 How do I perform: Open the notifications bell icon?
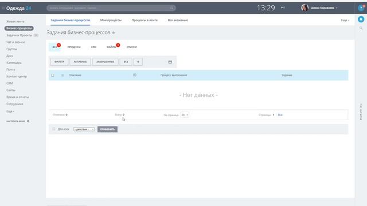click(x=361, y=19)
